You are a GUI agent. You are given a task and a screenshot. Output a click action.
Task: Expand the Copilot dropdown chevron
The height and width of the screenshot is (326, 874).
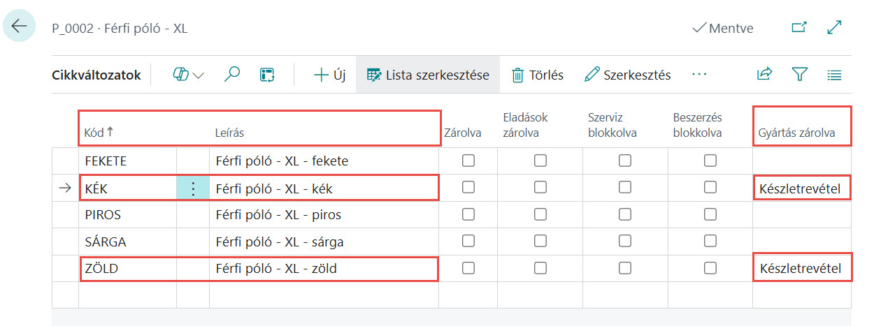199,75
